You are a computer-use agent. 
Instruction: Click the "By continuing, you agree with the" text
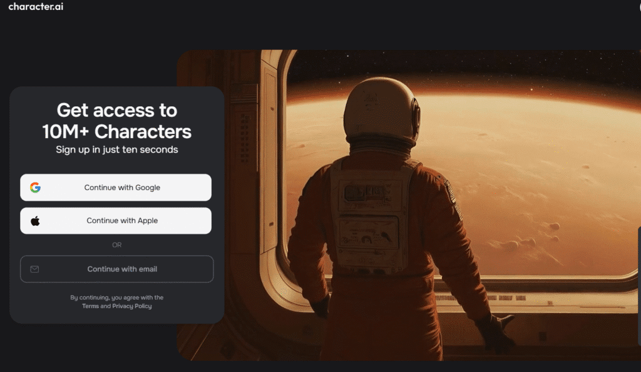click(x=117, y=298)
